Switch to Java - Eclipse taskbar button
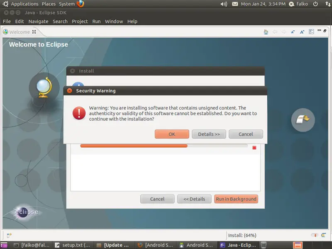This screenshot has width=332, height=249. tap(238, 245)
